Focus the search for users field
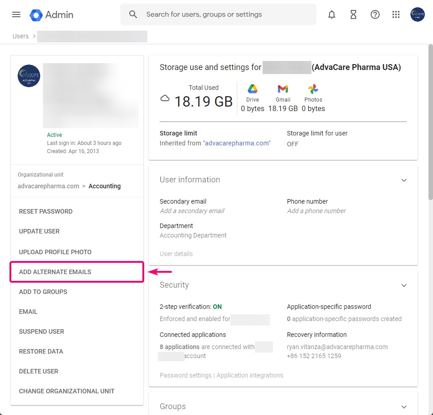Image resolution: width=433 pixels, height=415 pixels. [218, 14]
